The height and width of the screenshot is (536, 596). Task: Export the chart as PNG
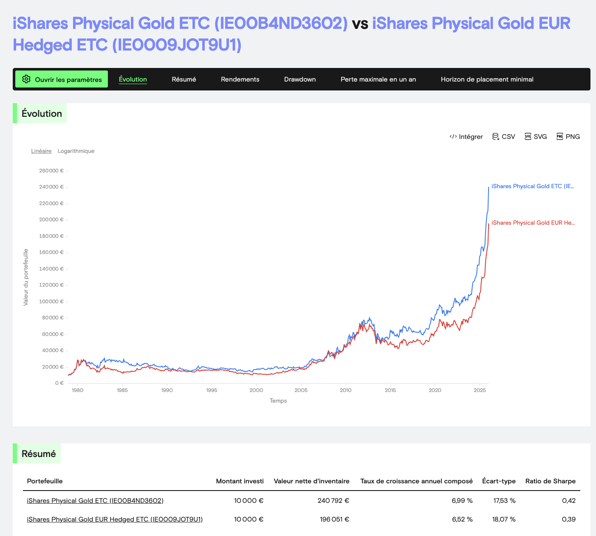[x=568, y=136]
